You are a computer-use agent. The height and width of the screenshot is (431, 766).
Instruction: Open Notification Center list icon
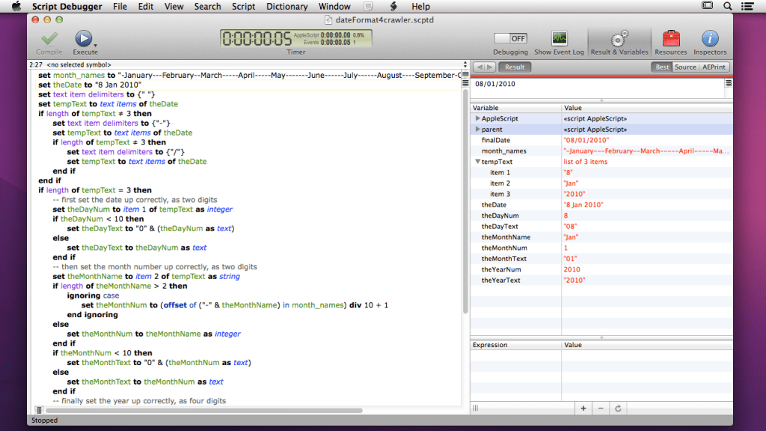747,6
